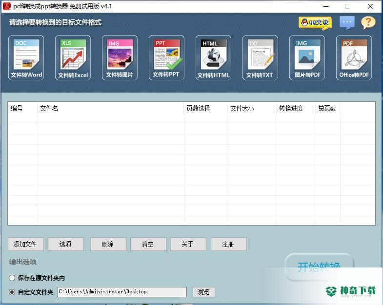Select the 文件转Excel conversion icon
This screenshot has height=305, width=383.
73,58
